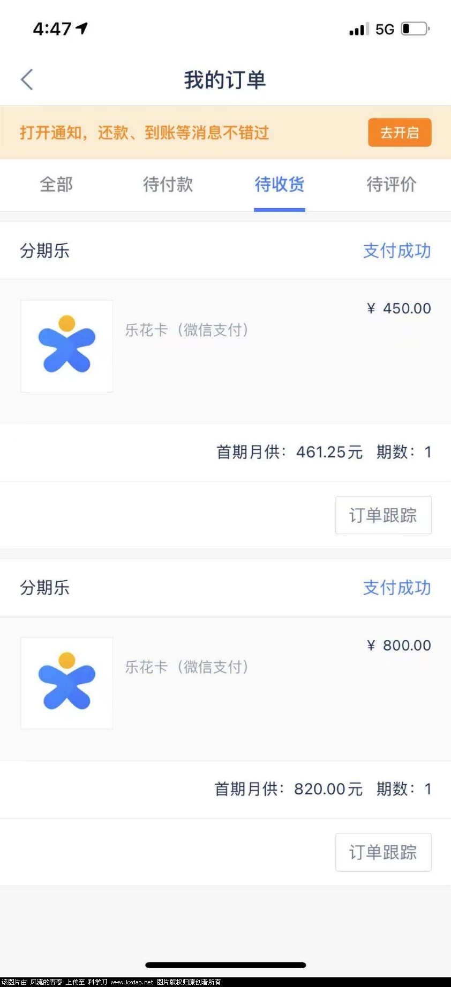Tap the home indicator bar at bottom
The height and width of the screenshot is (987, 451).
click(225, 965)
